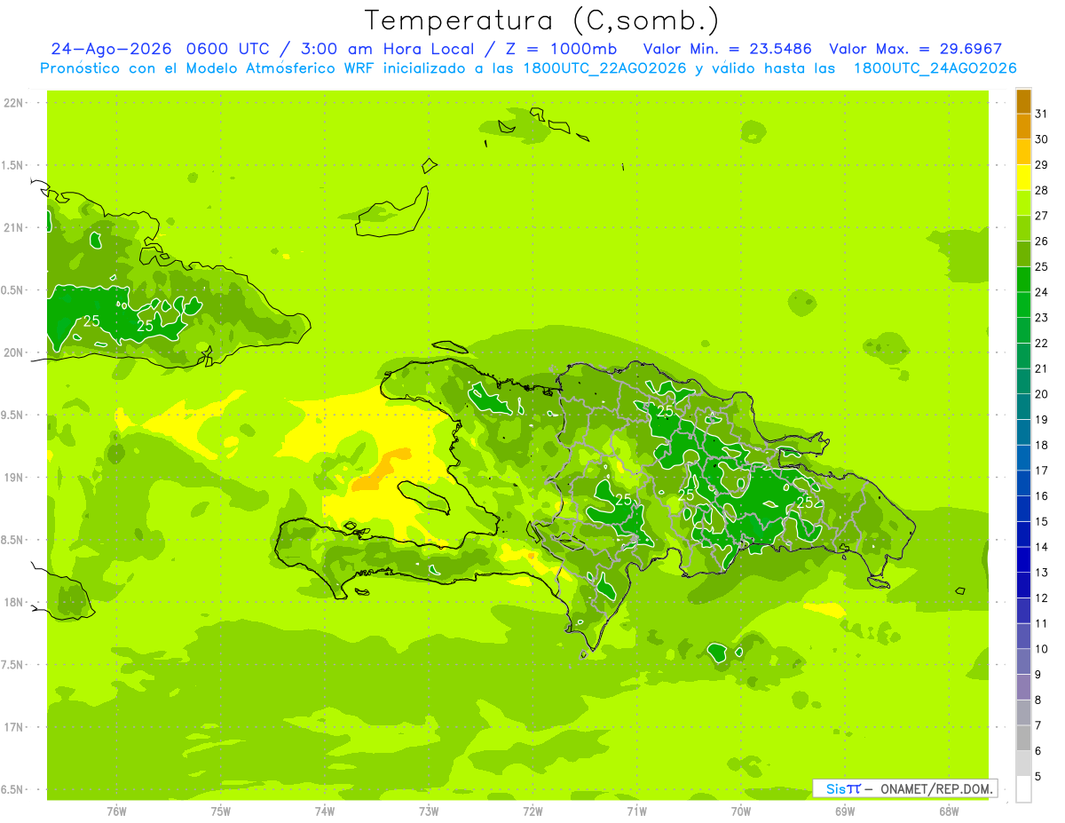
Task: Click the 1800UTC_24AGO2026 validity timestamp
Action: pos(935,68)
